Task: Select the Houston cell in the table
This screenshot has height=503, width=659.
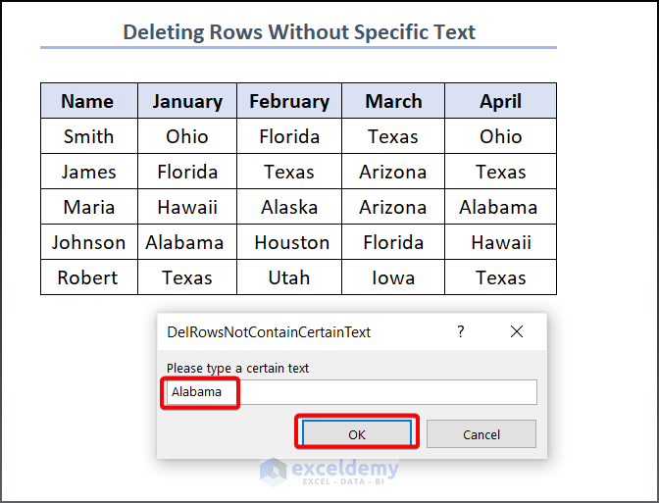Action: tap(291, 242)
